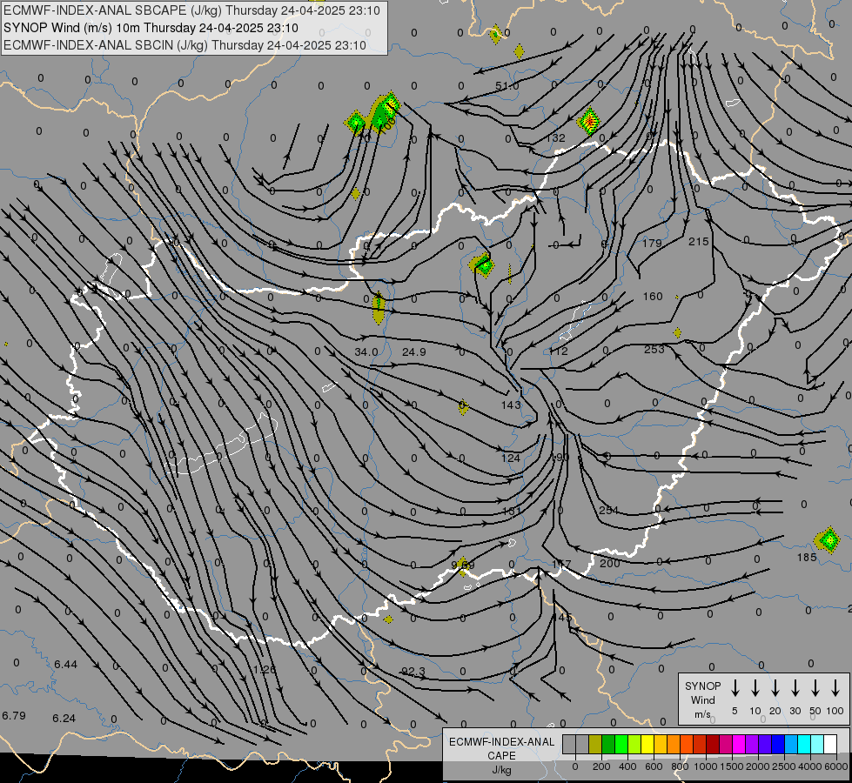
Task: Click the 185 value on the map
Action: [x=807, y=557]
